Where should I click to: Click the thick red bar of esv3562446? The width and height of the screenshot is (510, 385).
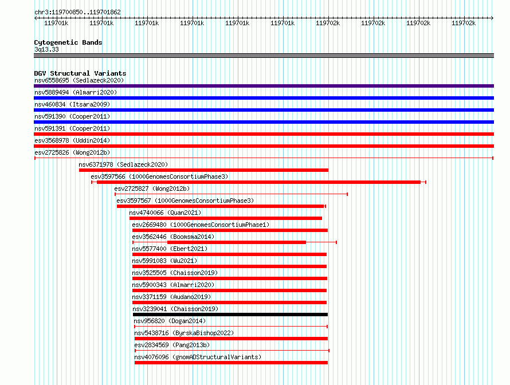[x=237, y=242]
